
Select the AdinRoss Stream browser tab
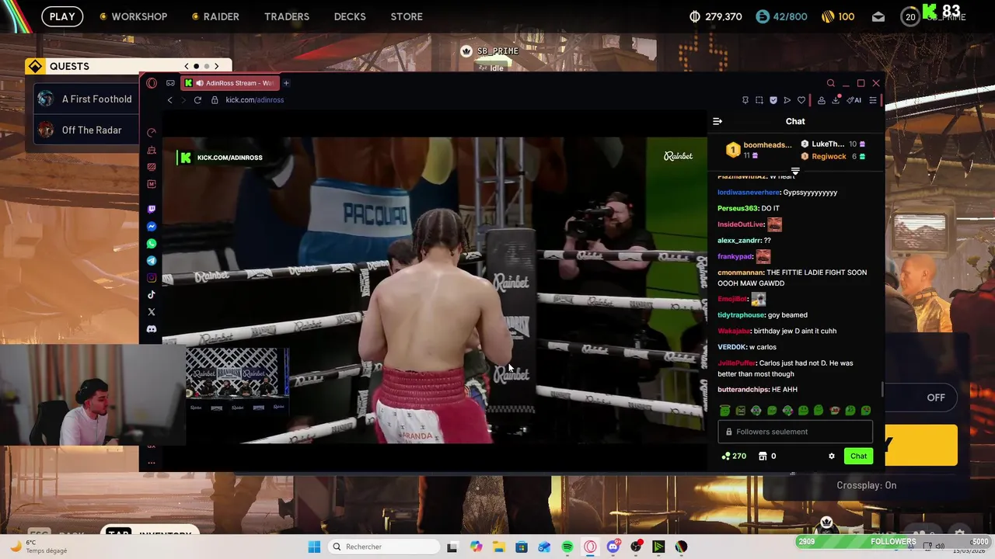[x=230, y=83]
